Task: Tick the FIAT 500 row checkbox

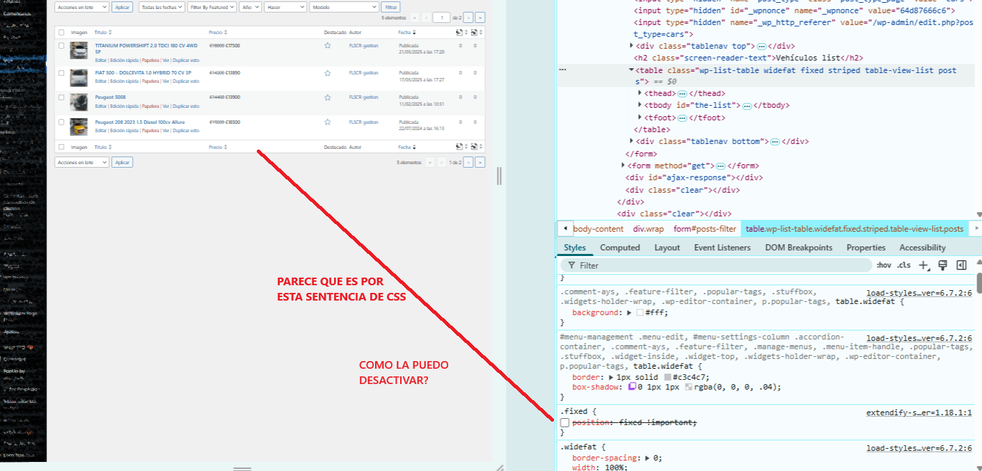Action: coord(61,72)
